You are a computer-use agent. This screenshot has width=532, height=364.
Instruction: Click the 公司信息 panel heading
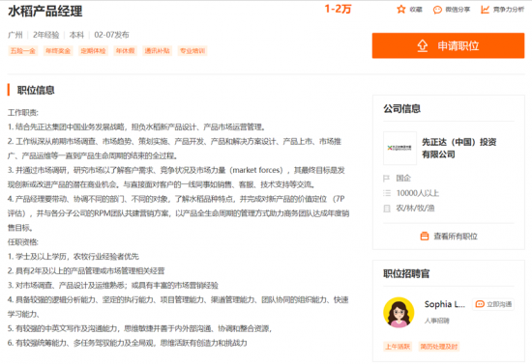(402, 109)
